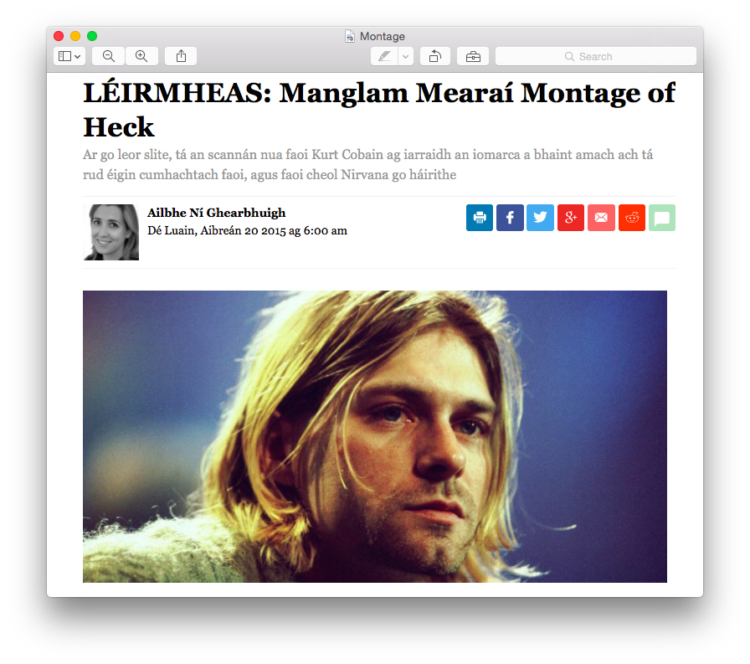Rotate the page with the rotate button
The width and height of the screenshot is (750, 664).
coord(434,56)
